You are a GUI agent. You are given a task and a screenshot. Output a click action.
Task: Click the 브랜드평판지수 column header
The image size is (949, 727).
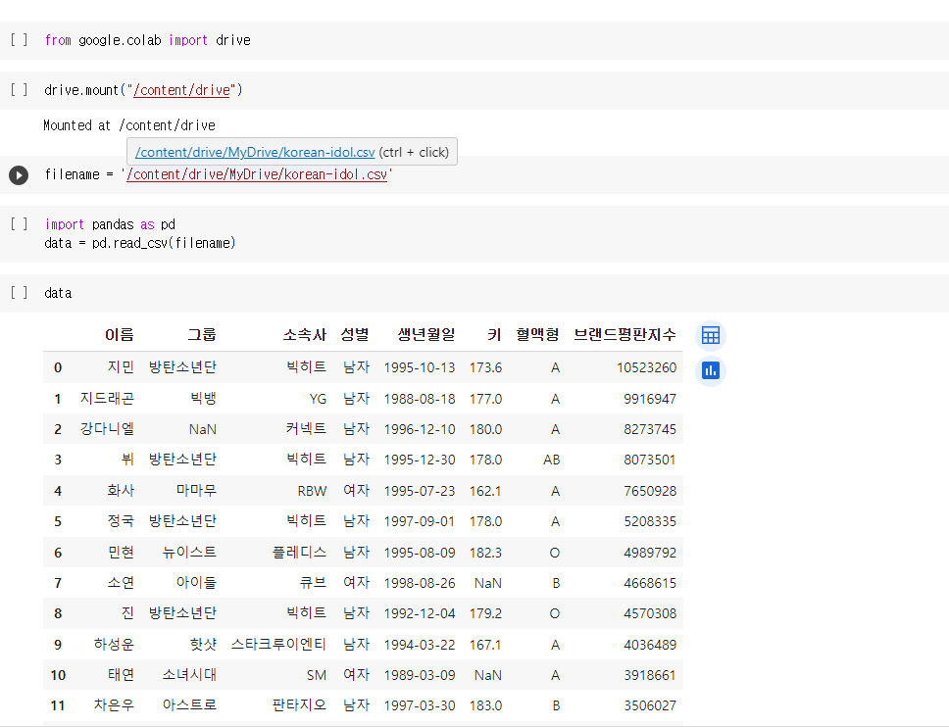[x=624, y=334]
